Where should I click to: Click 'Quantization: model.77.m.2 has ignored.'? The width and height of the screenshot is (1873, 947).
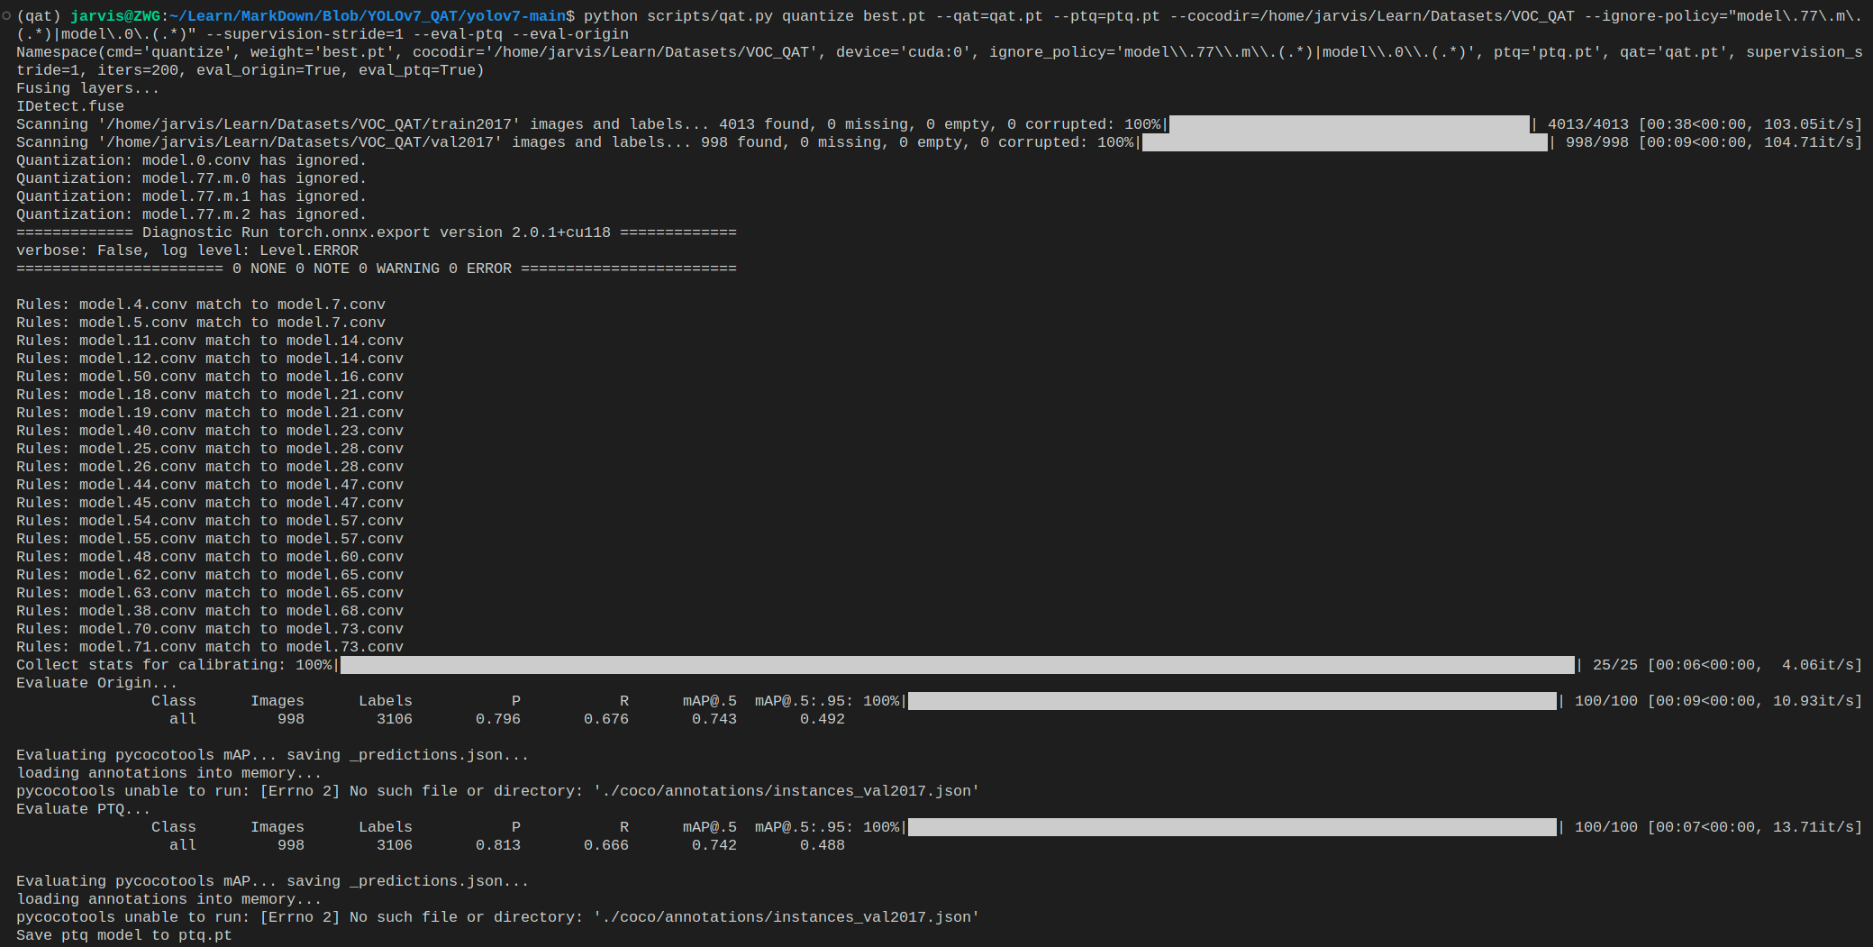(192, 214)
